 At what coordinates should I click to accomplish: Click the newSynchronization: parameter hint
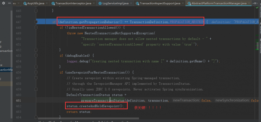(232, 100)
